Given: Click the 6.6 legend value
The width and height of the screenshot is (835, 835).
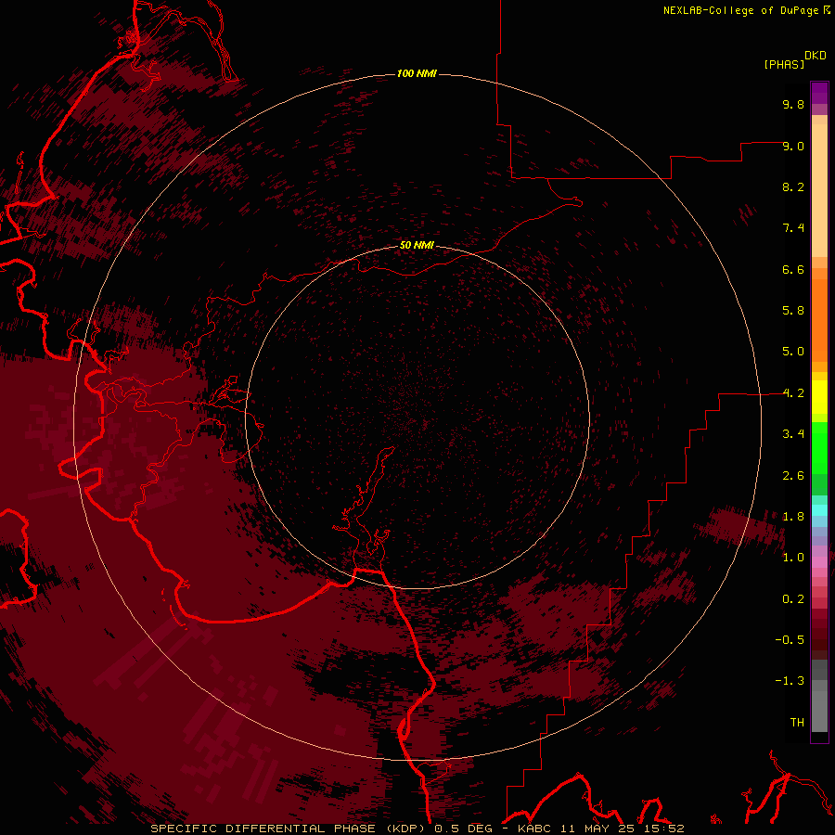Looking at the screenshot, I should (793, 269).
